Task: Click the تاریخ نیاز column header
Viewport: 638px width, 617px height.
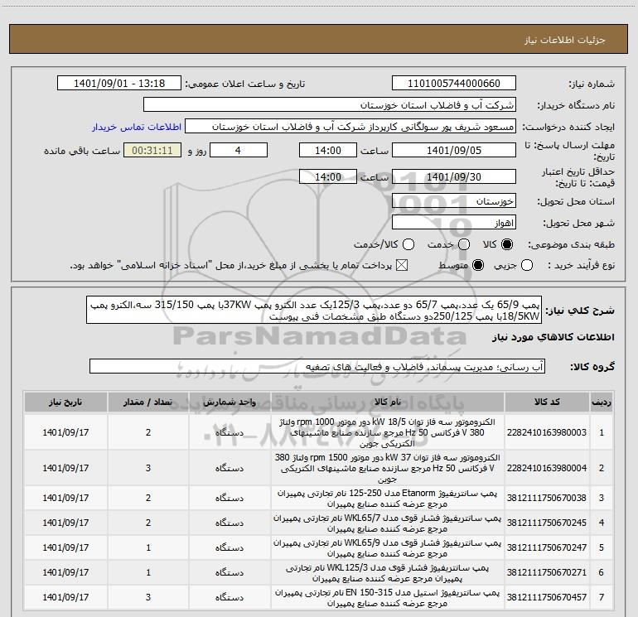Action: click(x=65, y=402)
